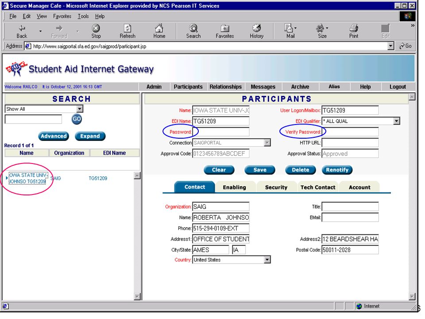
Task: Click the Renotify button
Action: pyautogui.click(x=337, y=170)
